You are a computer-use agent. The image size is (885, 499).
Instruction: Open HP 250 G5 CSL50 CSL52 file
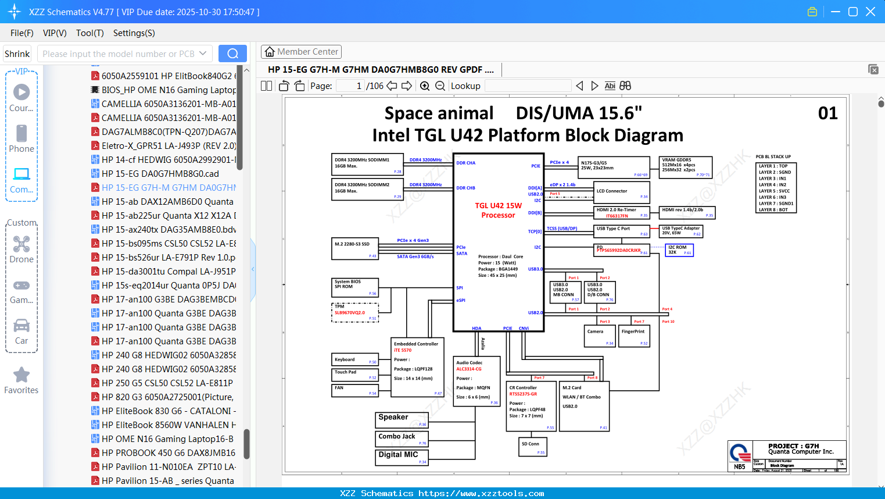163,383
